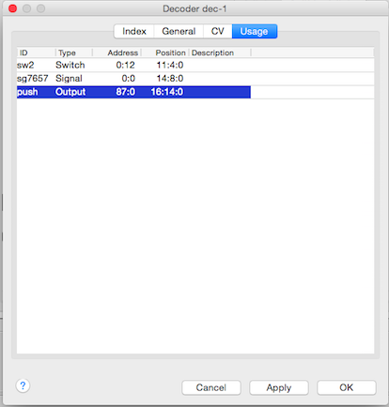The image size is (389, 407).
Task: Switch to the General tab
Action: click(x=179, y=31)
